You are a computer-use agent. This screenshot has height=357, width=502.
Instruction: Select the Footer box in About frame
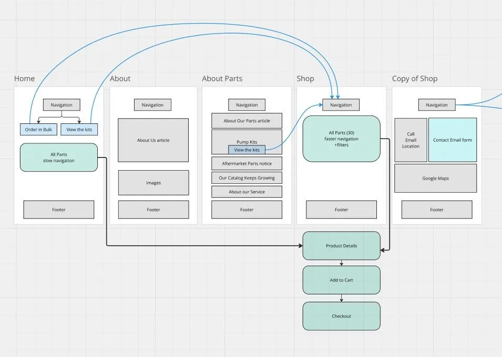[x=153, y=210]
